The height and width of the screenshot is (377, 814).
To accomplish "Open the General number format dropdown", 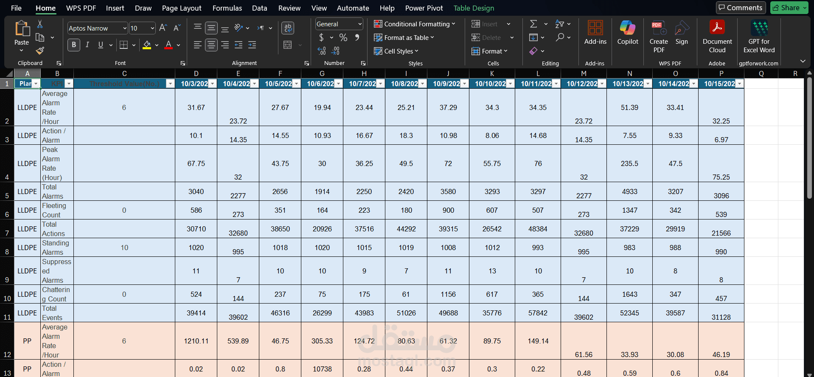I will point(360,24).
